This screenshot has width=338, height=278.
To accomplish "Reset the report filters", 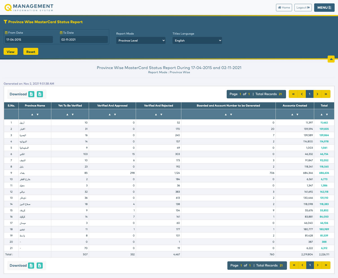I will pos(31,52).
